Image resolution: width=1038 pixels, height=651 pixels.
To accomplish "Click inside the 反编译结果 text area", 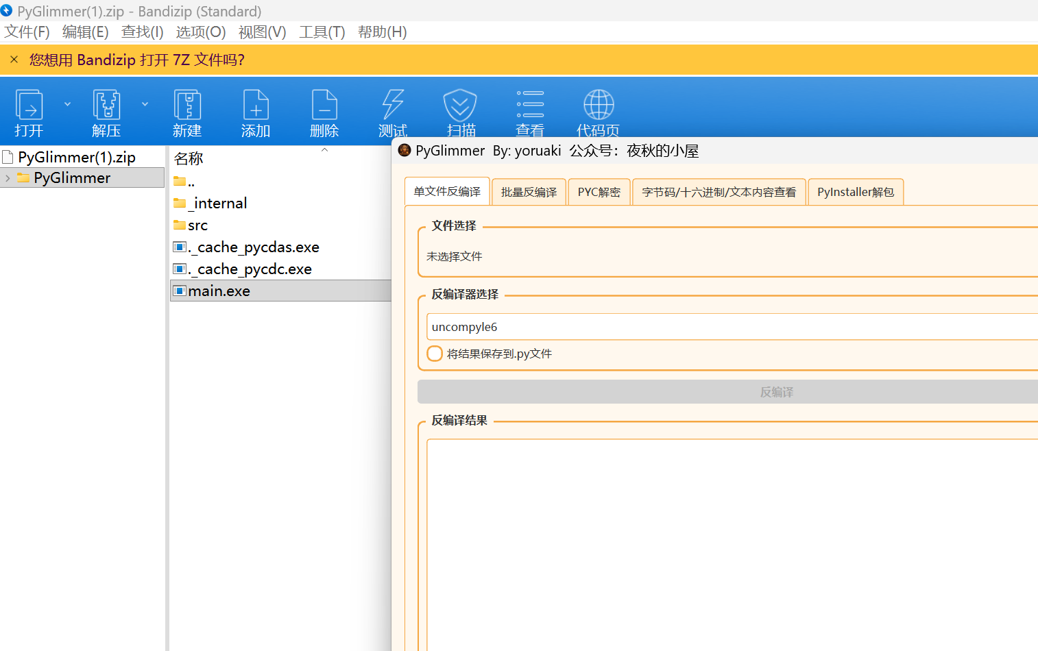I will click(x=732, y=545).
